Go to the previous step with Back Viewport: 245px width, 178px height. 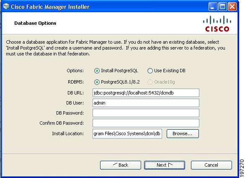121,165
